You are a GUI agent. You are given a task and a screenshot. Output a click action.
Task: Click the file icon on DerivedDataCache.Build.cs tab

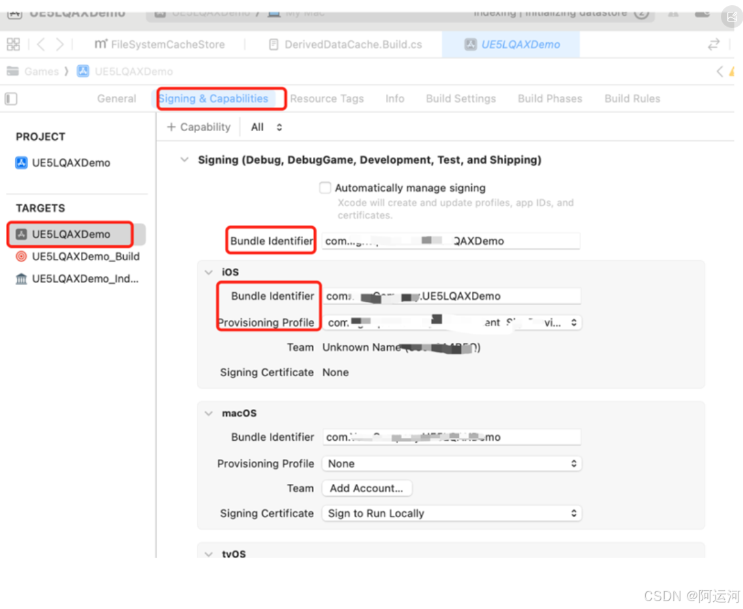click(x=274, y=44)
